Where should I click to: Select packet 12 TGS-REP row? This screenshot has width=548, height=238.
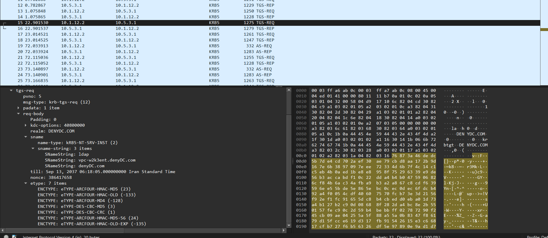(x=270, y=5)
